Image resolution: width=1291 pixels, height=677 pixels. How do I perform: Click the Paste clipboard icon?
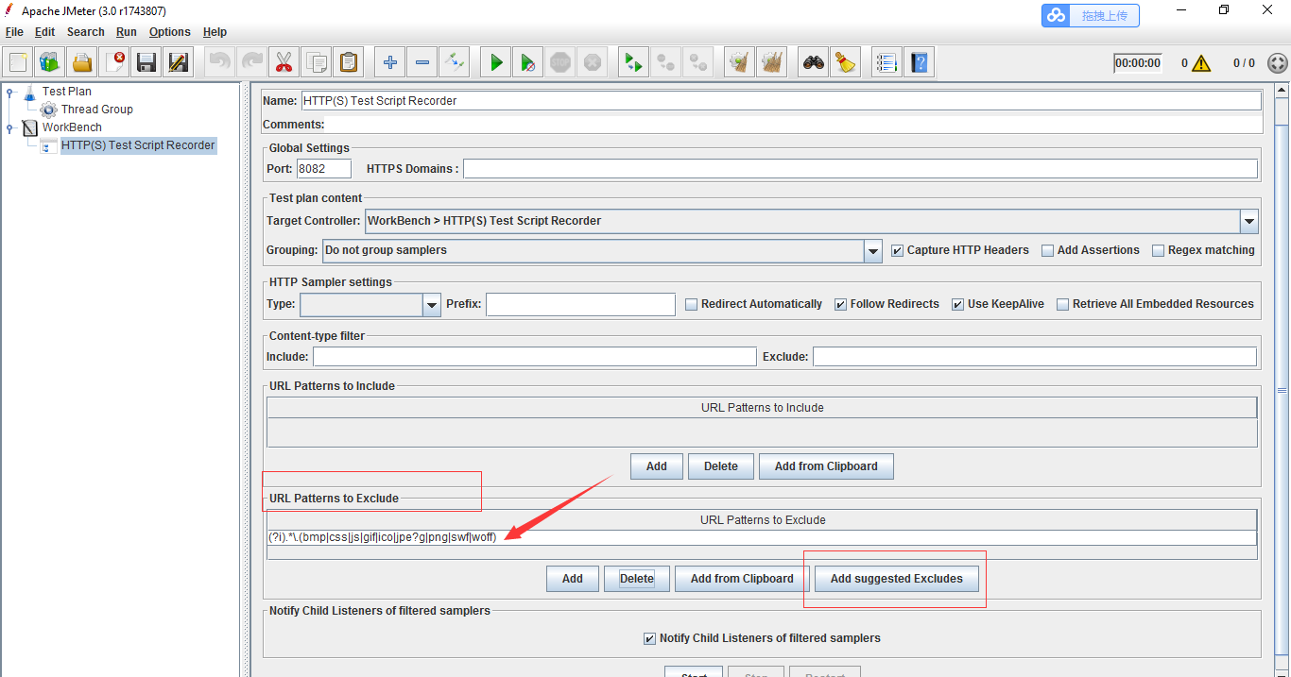click(349, 62)
